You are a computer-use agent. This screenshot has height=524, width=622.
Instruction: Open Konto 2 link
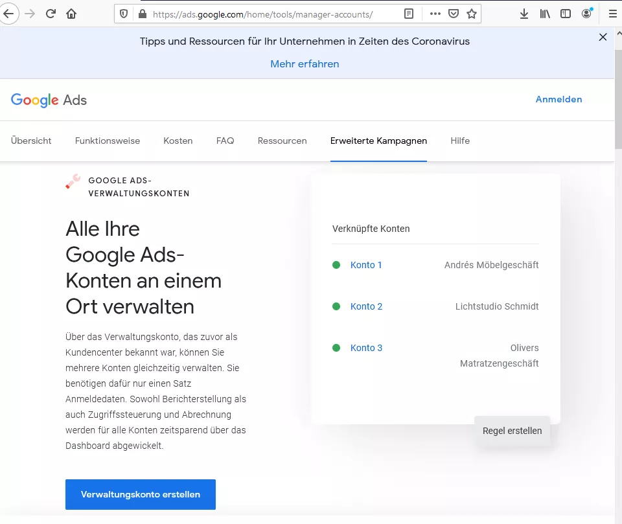[366, 306]
